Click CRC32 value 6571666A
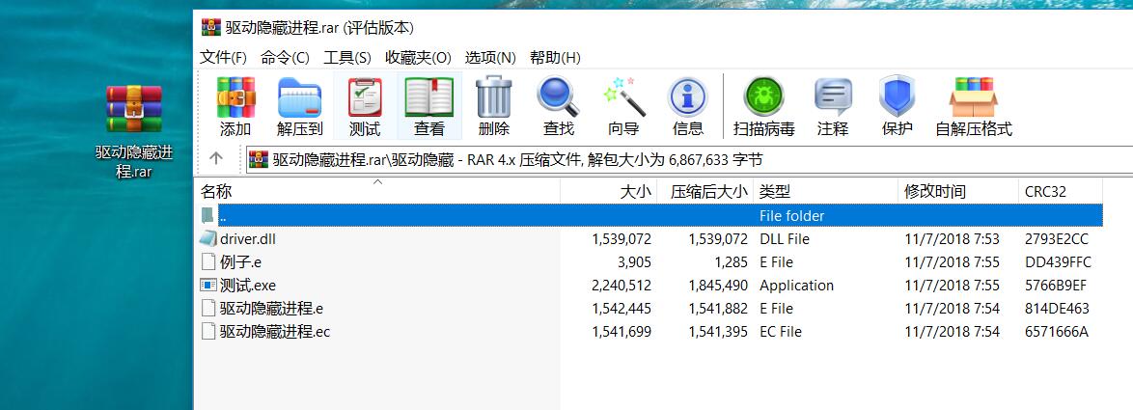The image size is (1133, 410). [1057, 331]
